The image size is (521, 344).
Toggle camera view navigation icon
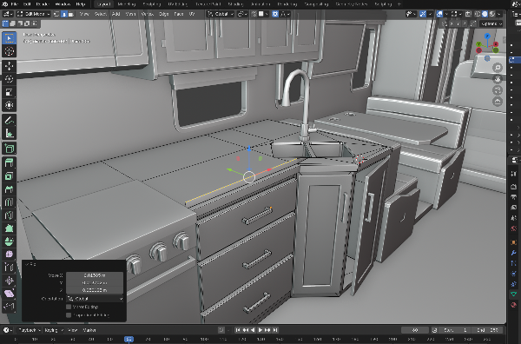tap(497, 90)
